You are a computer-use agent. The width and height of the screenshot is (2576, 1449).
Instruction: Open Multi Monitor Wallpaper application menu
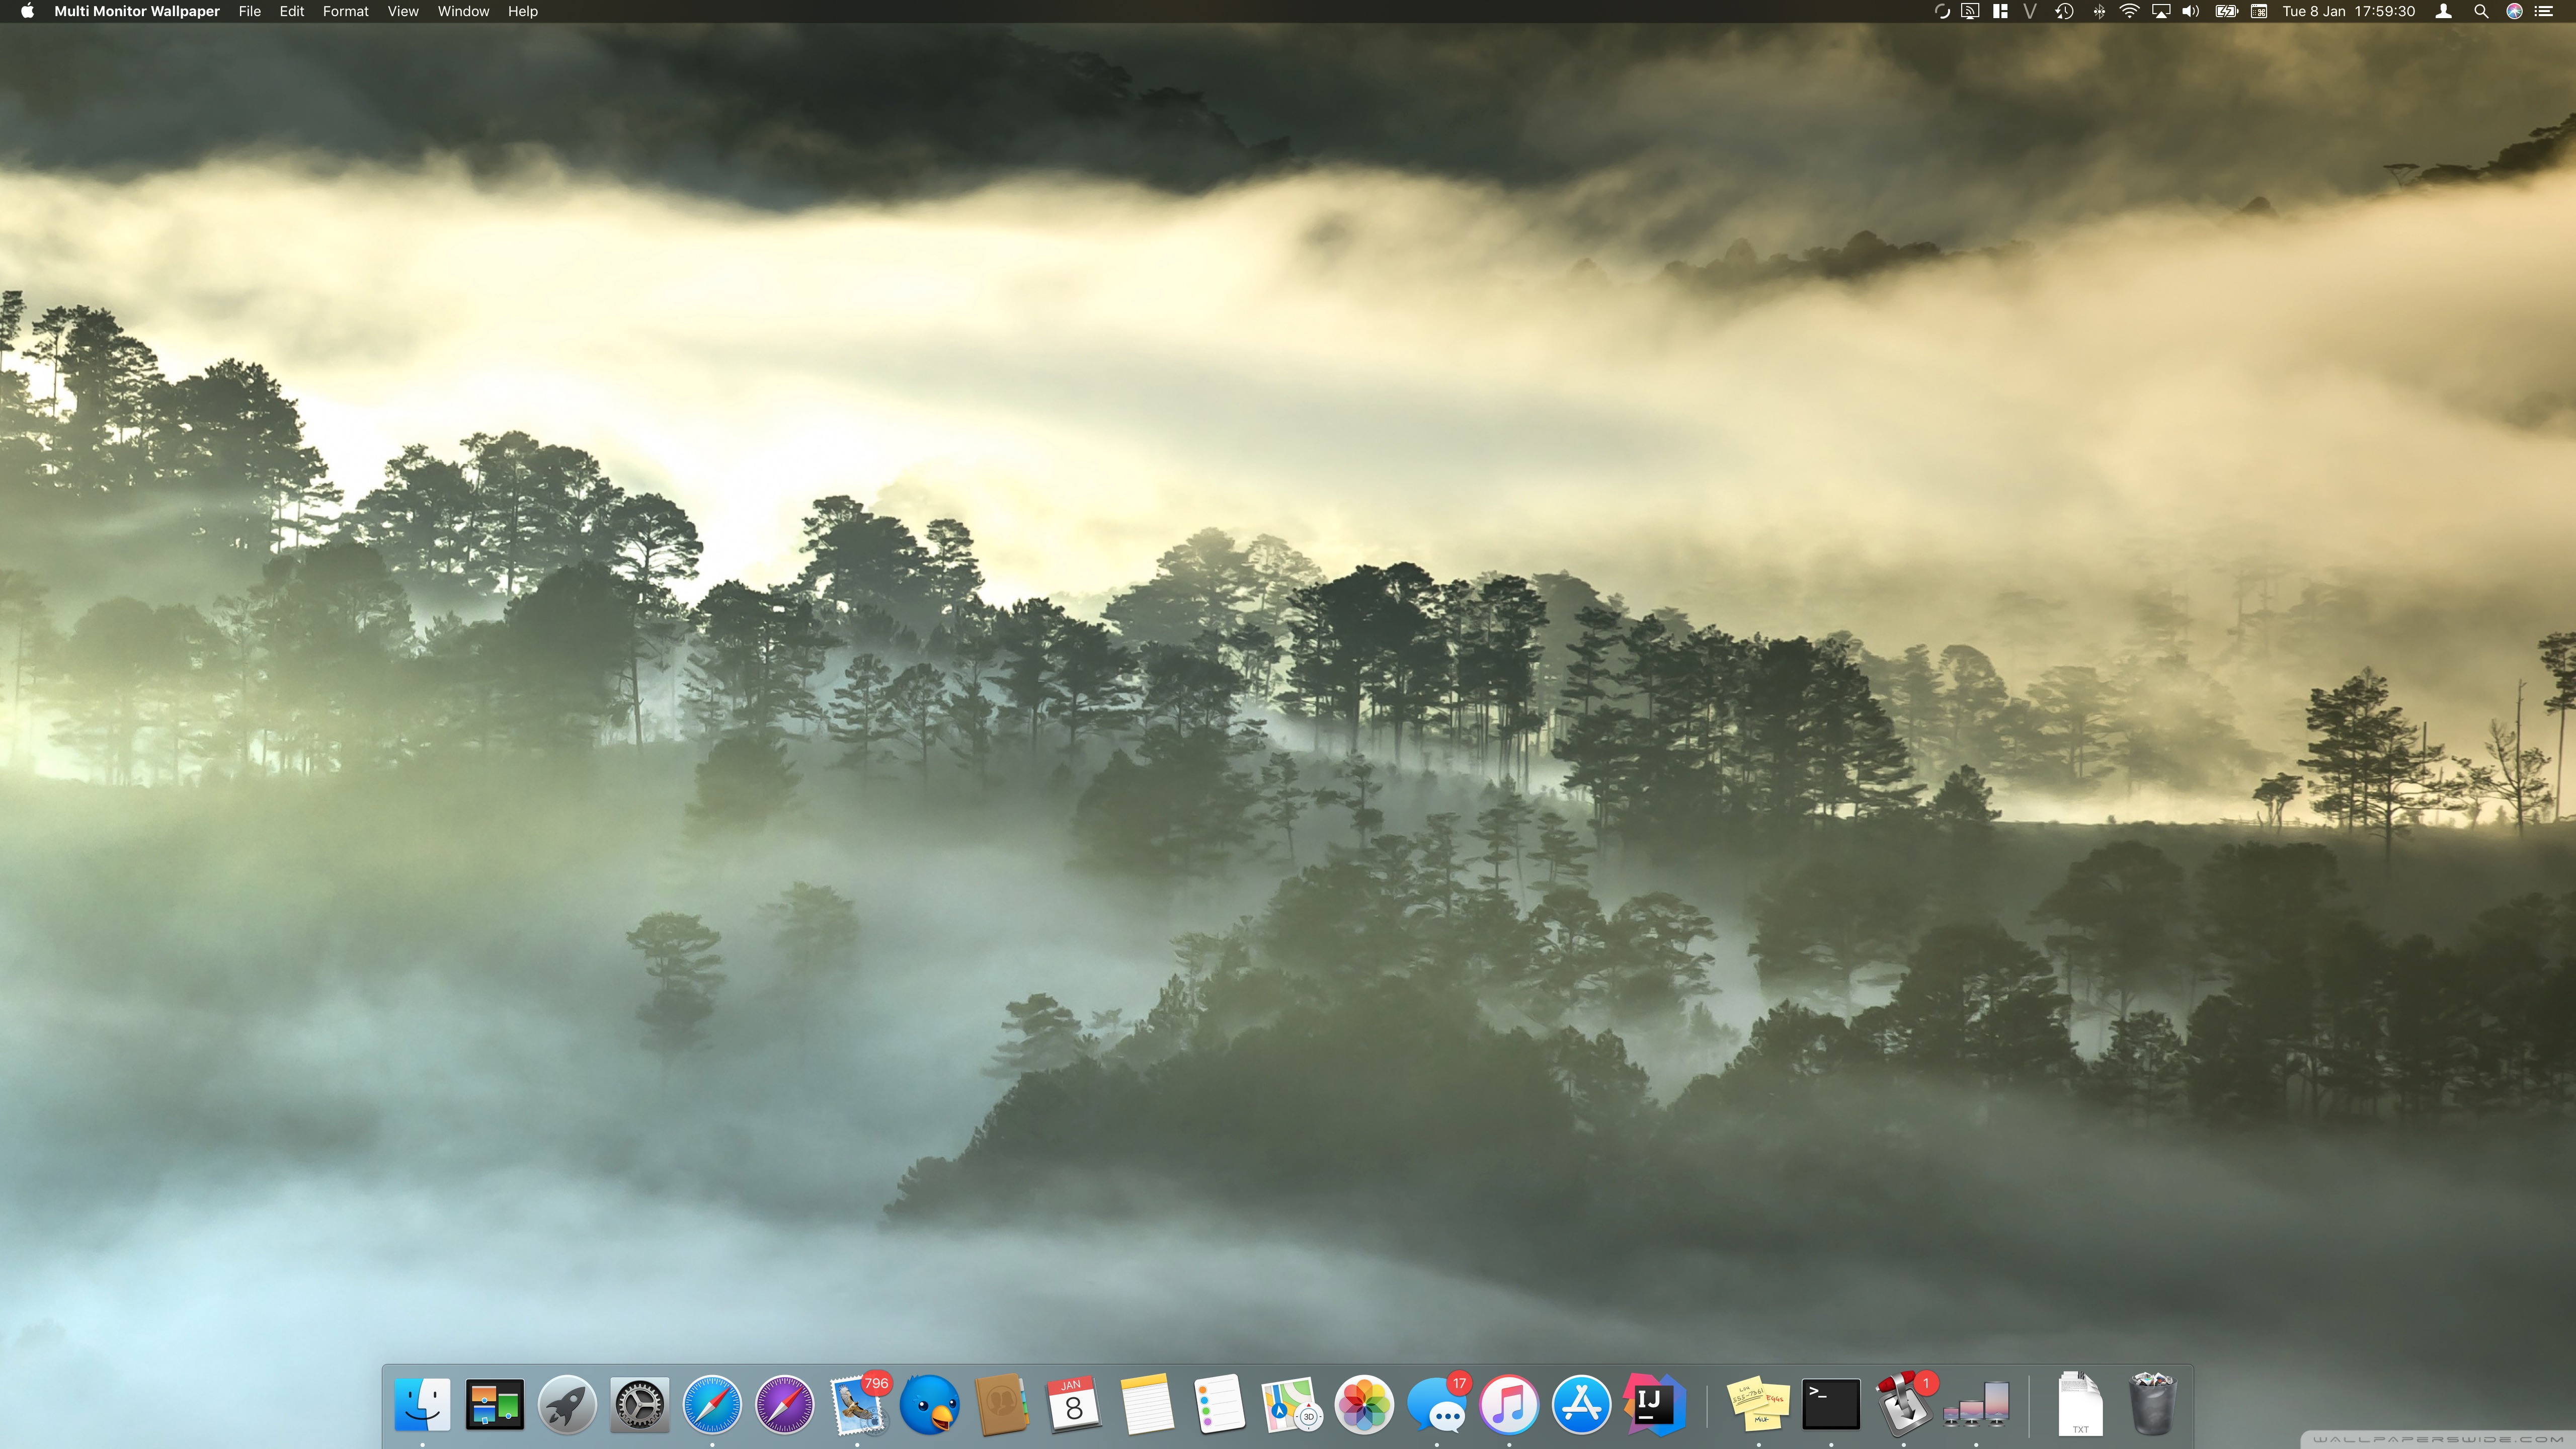(x=137, y=11)
